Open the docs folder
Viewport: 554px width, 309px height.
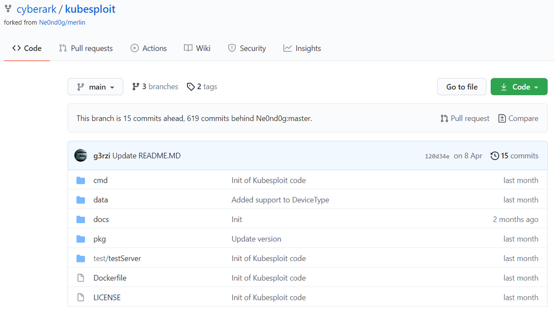(101, 220)
